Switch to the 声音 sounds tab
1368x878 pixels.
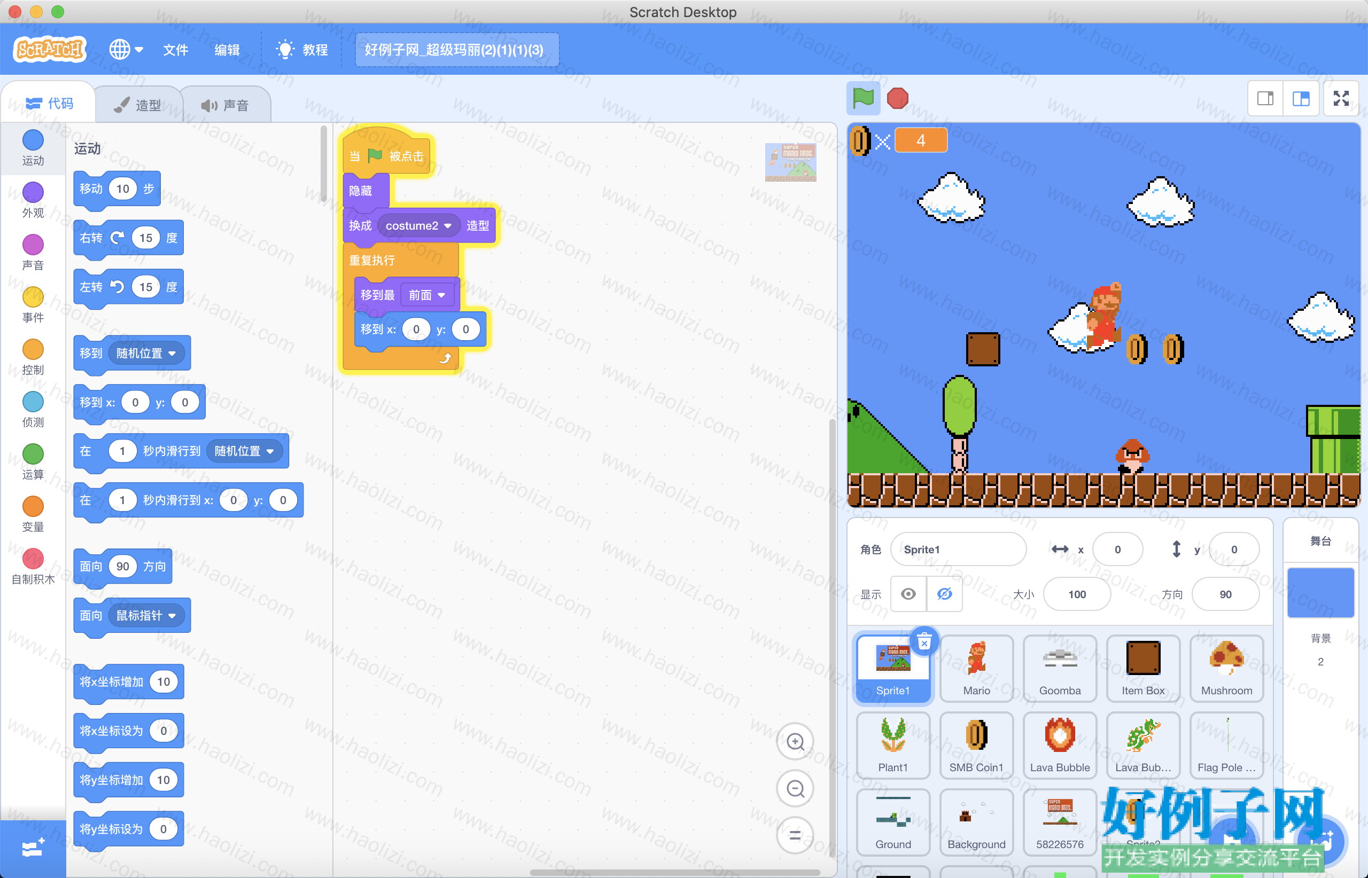[x=226, y=105]
